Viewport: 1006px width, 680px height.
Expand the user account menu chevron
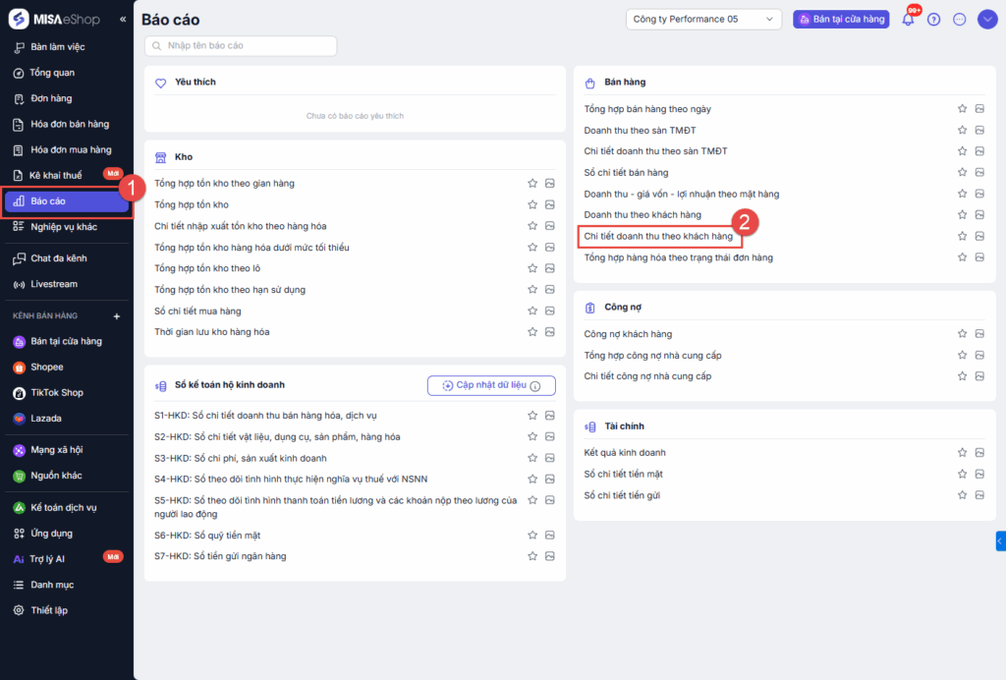[987, 20]
